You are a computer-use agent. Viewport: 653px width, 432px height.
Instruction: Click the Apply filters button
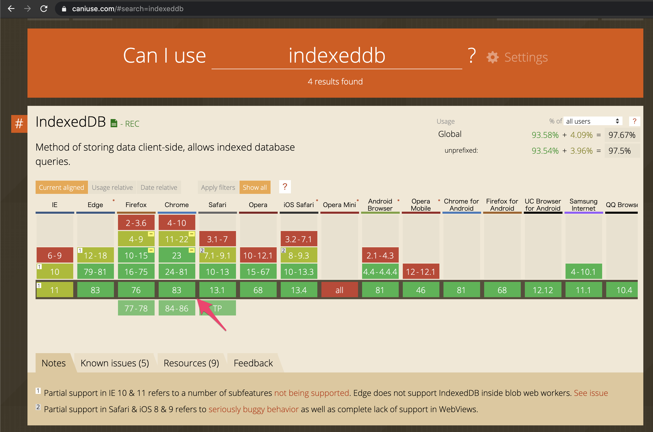(x=218, y=187)
